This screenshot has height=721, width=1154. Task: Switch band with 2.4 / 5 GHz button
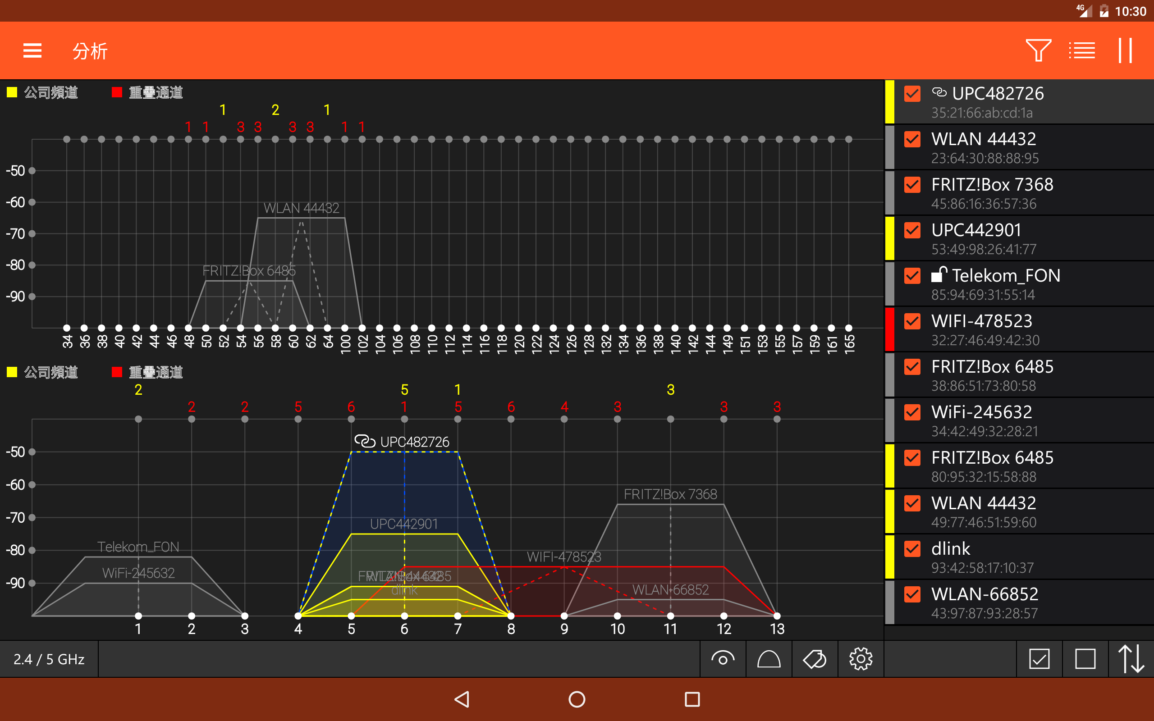pyautogui.click(x=49, y=659)
